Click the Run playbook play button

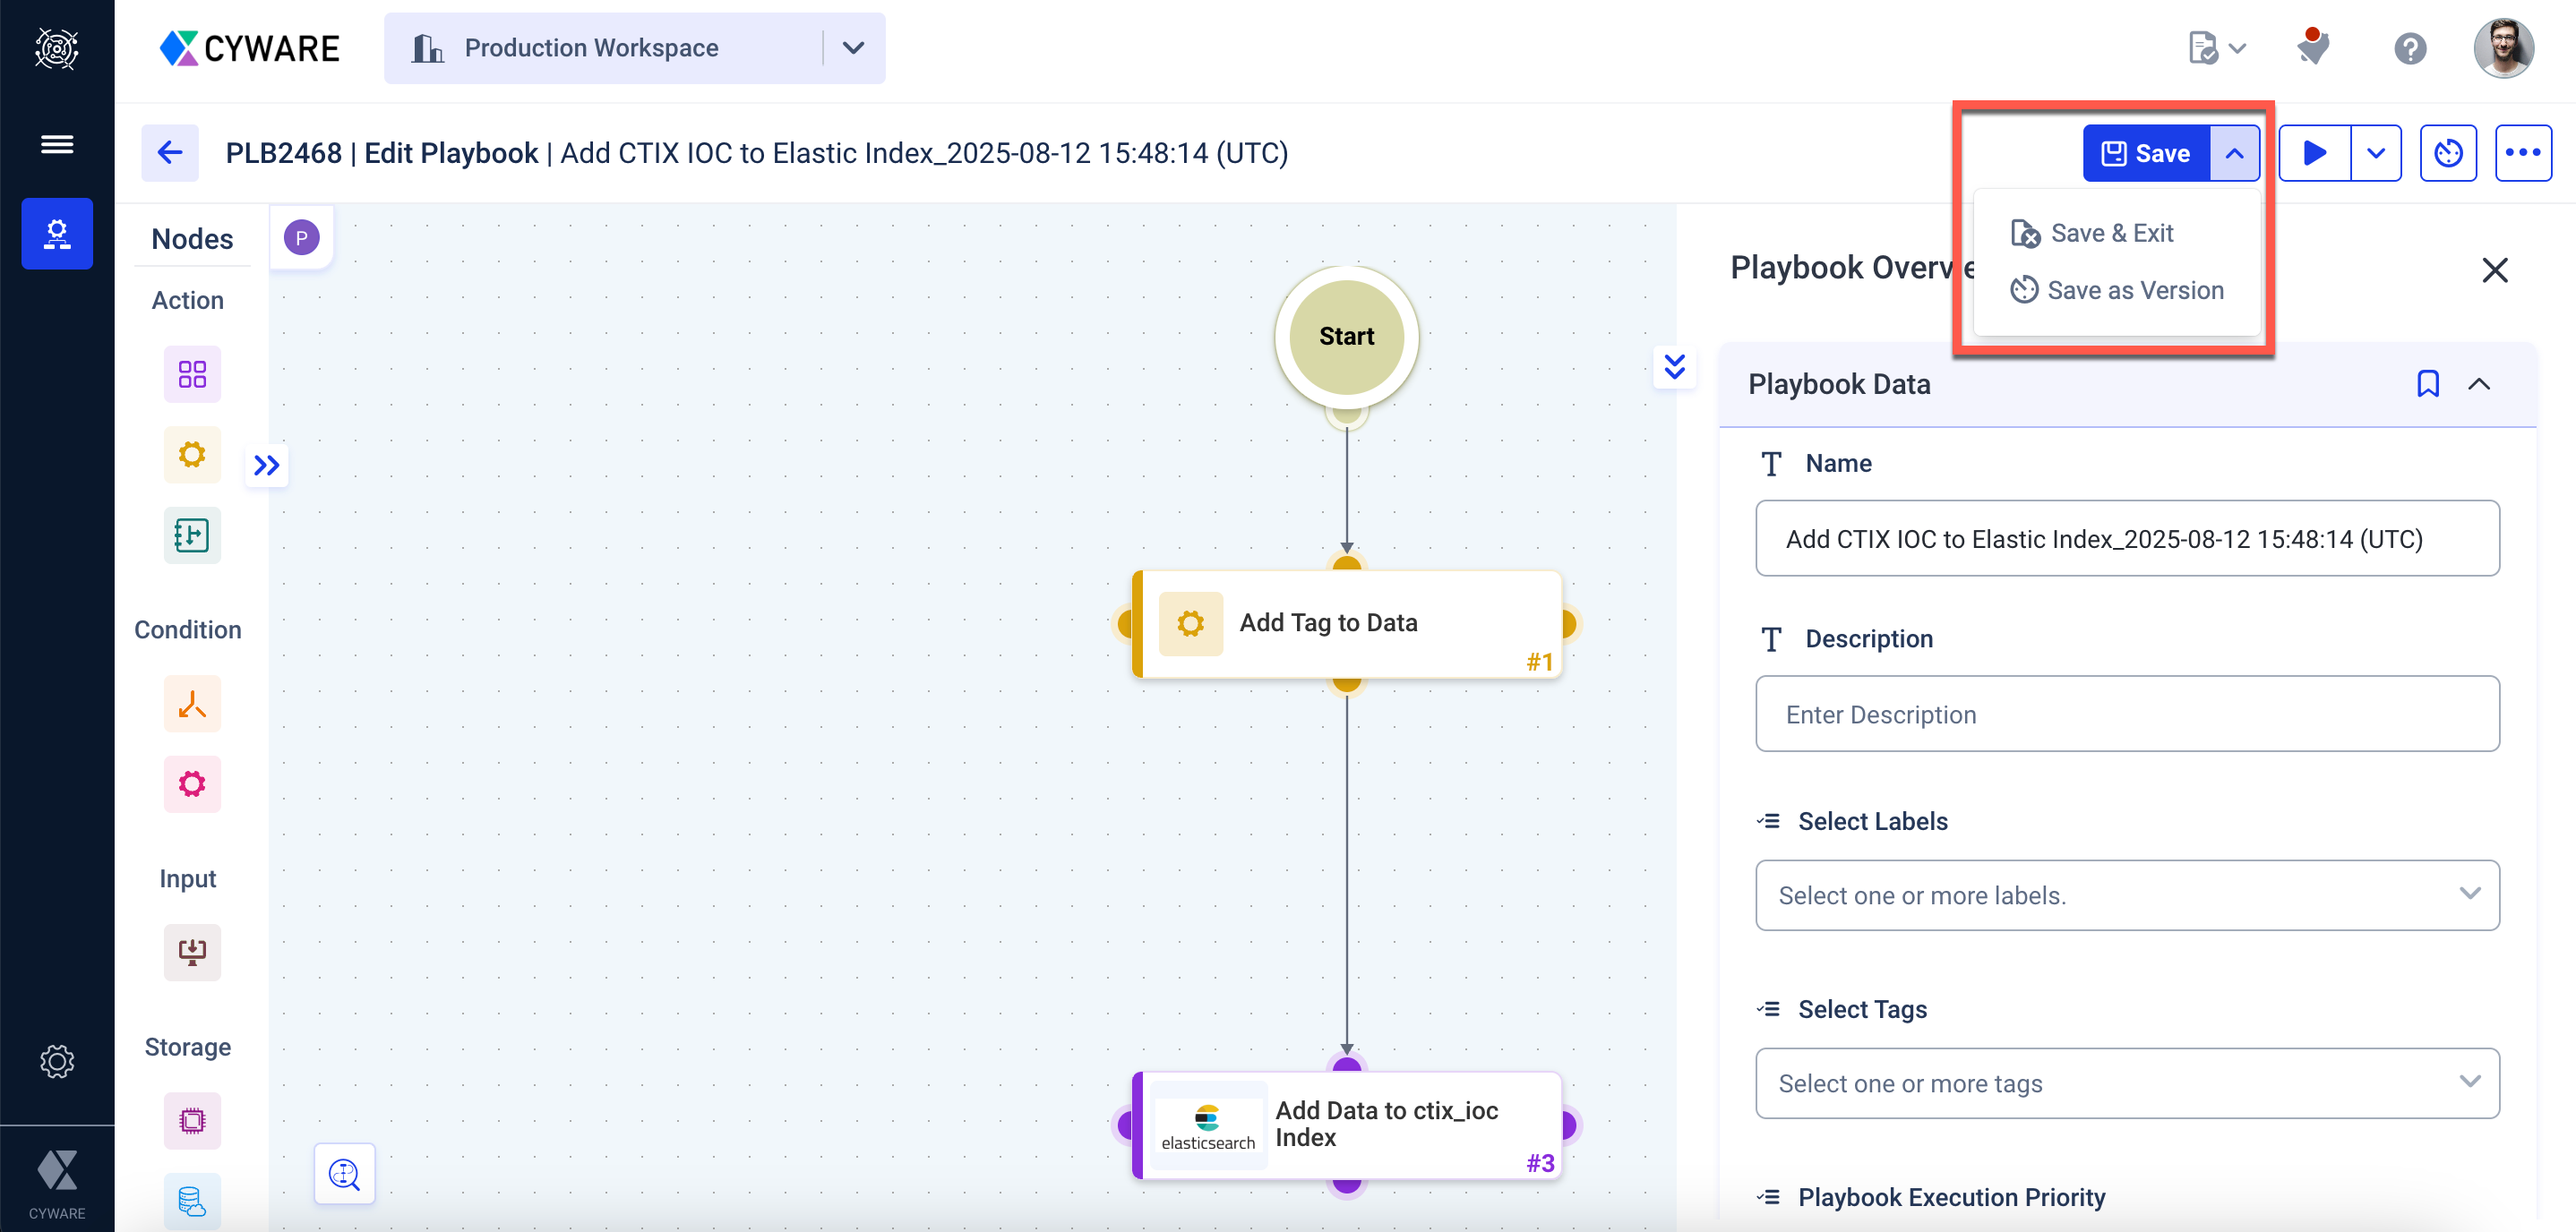point(2314,153)
